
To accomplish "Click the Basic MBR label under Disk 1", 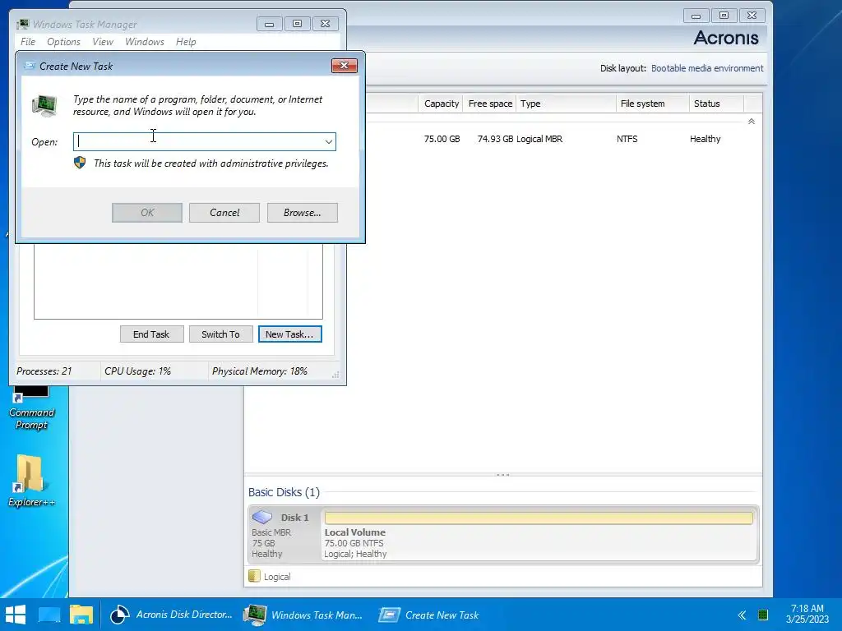I will tap(271, 532).
